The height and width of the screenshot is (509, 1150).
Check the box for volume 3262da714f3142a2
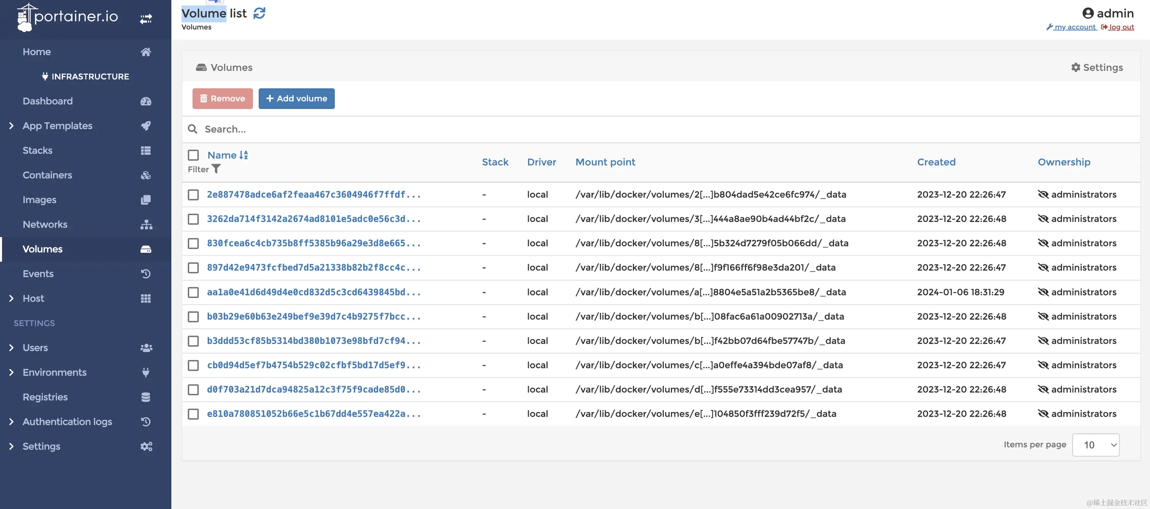(193, 219)
